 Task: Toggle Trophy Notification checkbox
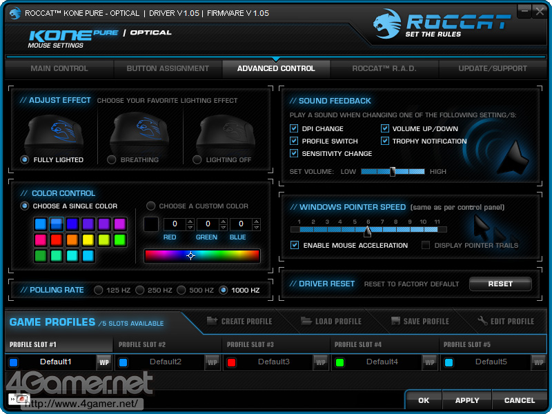pyautogui.click(x=384, y=141)
